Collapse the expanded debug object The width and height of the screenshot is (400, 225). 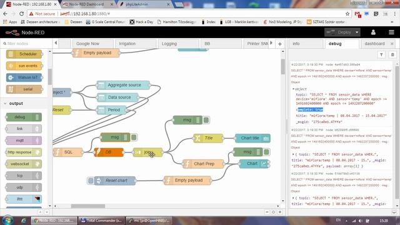coord(293,89)
